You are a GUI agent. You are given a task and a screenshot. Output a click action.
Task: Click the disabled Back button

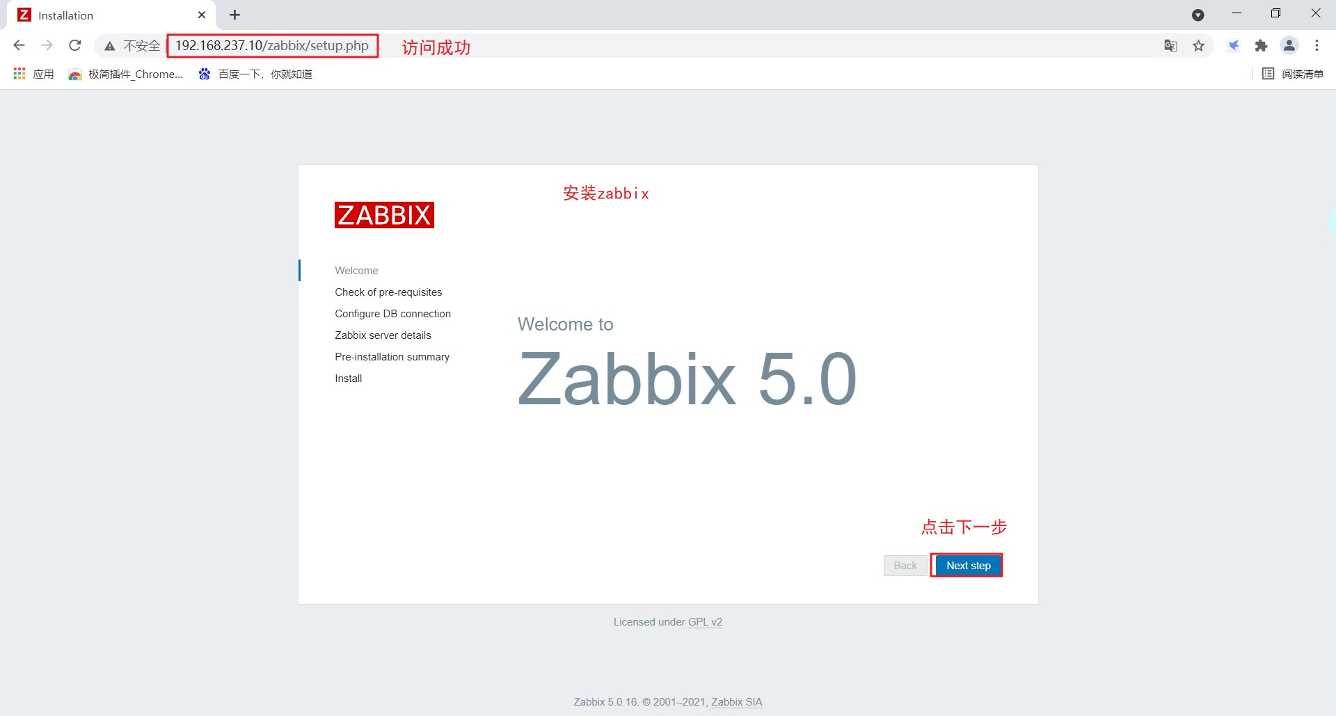pos(905,566)
